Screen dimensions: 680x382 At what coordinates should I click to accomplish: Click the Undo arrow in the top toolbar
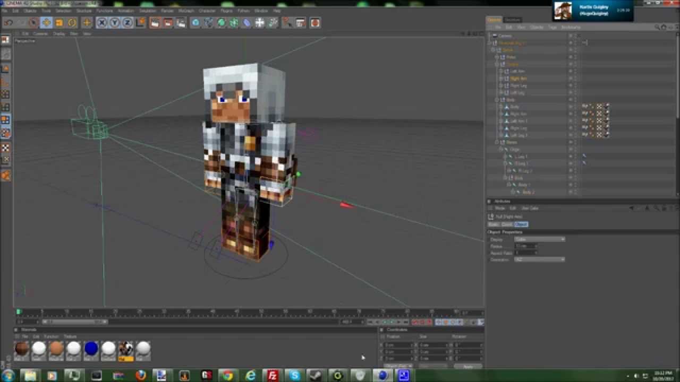coord(8,23)
